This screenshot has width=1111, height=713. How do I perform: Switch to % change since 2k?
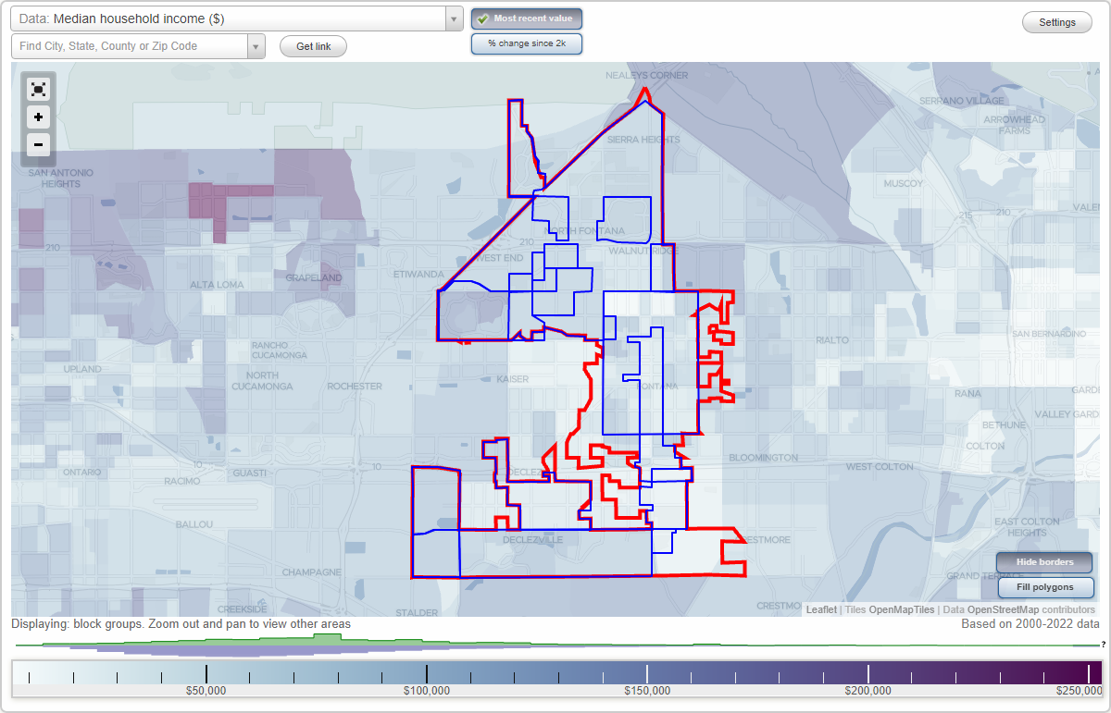tap(526, 43)
